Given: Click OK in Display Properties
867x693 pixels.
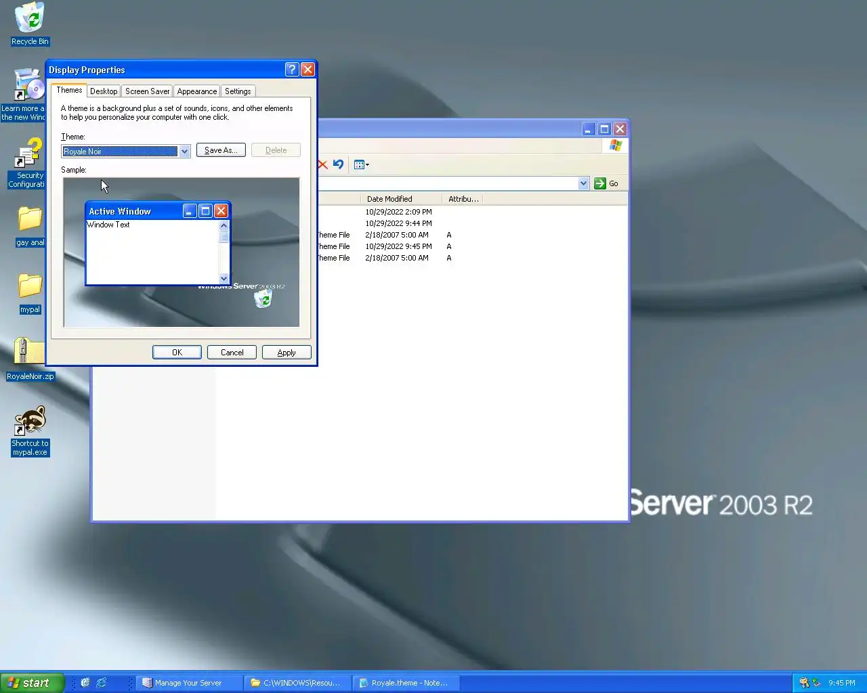Looking at the screenshot, I should [177, 353].
